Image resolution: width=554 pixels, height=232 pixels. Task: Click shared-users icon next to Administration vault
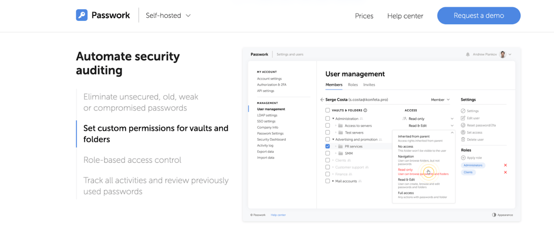click(x=361, y=119)
